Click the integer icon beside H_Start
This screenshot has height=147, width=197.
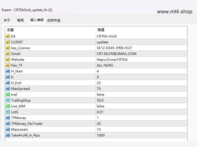8,71
